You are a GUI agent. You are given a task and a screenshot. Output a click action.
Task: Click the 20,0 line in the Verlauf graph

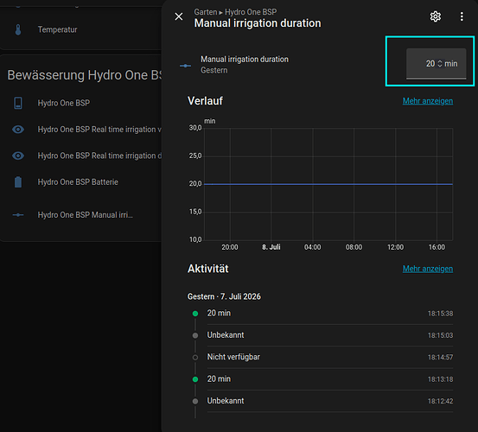tap(328, 184)
